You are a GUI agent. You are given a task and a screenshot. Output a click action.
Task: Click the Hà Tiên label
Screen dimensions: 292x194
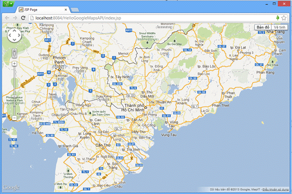click(37, 133)
